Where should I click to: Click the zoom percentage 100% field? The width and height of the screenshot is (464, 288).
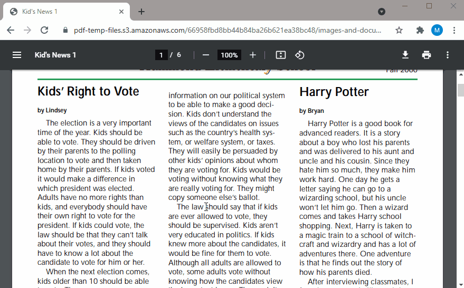pyautogui.click(x=229, y=55)
